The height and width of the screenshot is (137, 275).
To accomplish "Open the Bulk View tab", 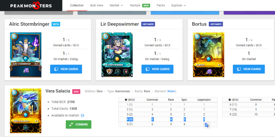I will (97, 5).
